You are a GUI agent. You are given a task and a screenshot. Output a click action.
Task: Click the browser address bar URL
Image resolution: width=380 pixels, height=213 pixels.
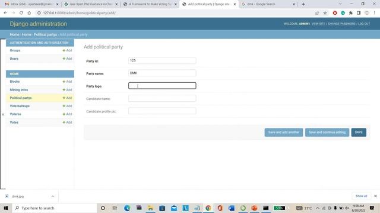coord(79,13)
